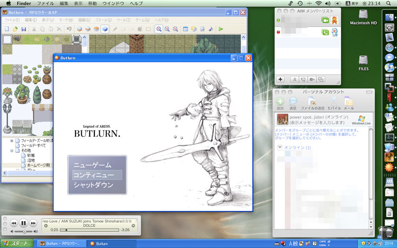Viewport: 397px width, 248px height.
Task: Set map zoom to 1/4 scale icon
Action: click(176, 29)
